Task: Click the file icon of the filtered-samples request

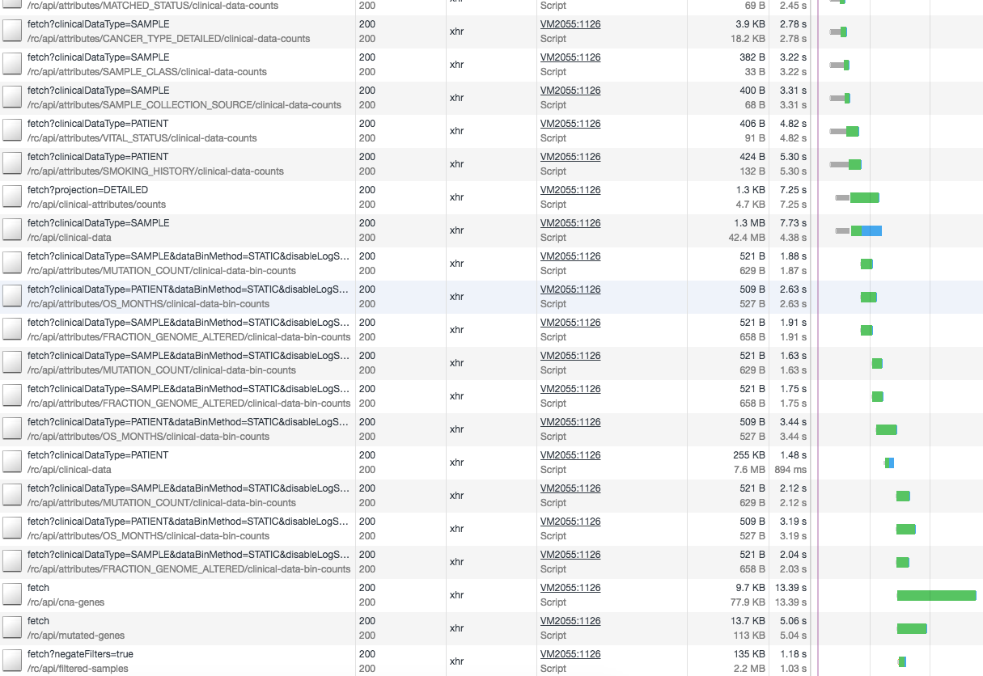Action: coord(12,661)
